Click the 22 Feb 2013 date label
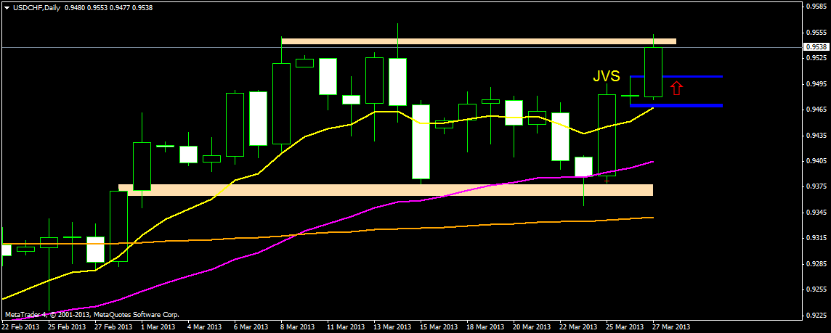This screenshot has height=333, width=831. coord(20,327)
